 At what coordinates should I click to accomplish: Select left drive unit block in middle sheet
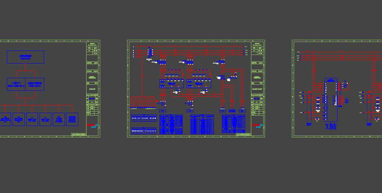click(x=172, y=84)
